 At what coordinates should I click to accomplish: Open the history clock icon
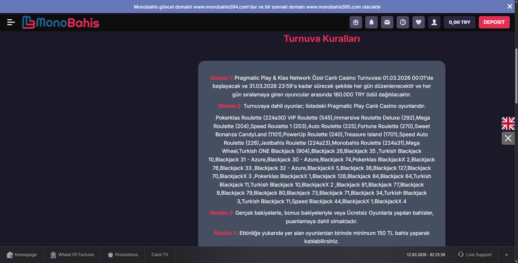pos(403,22)
